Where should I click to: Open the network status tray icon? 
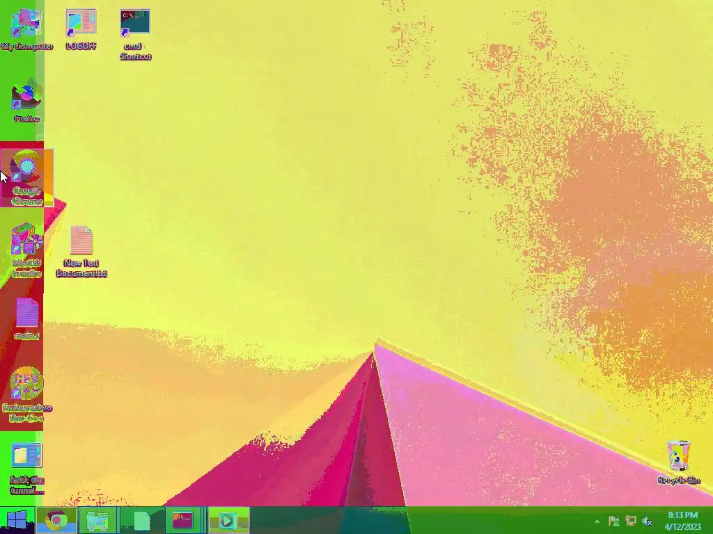[630, 521]
